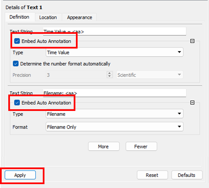Open the Scientific number format dropdown
Screen dimensions: 209x188
tap(150, 75)
